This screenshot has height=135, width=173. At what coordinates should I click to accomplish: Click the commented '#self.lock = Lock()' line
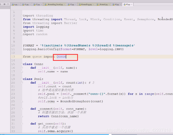[x=56, y=98]
